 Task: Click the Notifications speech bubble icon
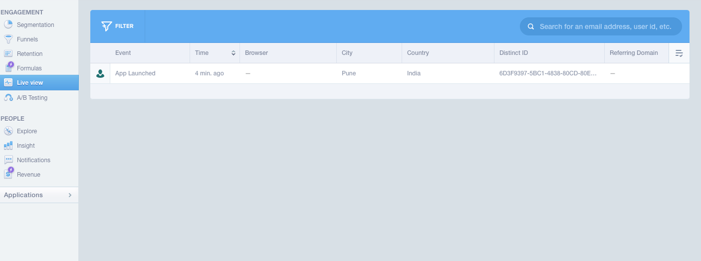[x=8, y=160]
